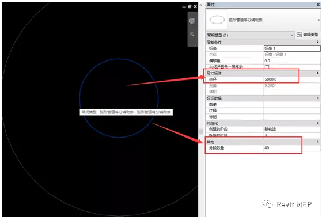
Task: Open the 创建的阶段 value 新构造
Action: point(292,129)
